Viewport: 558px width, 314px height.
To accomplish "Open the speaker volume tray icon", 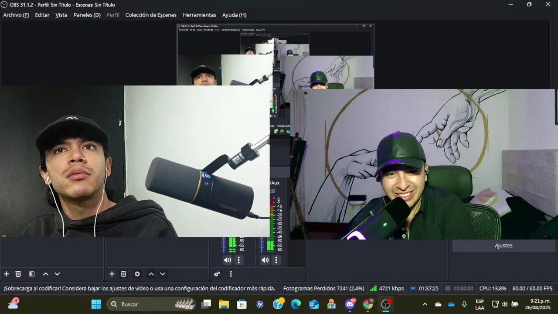I will click(505, 304).
